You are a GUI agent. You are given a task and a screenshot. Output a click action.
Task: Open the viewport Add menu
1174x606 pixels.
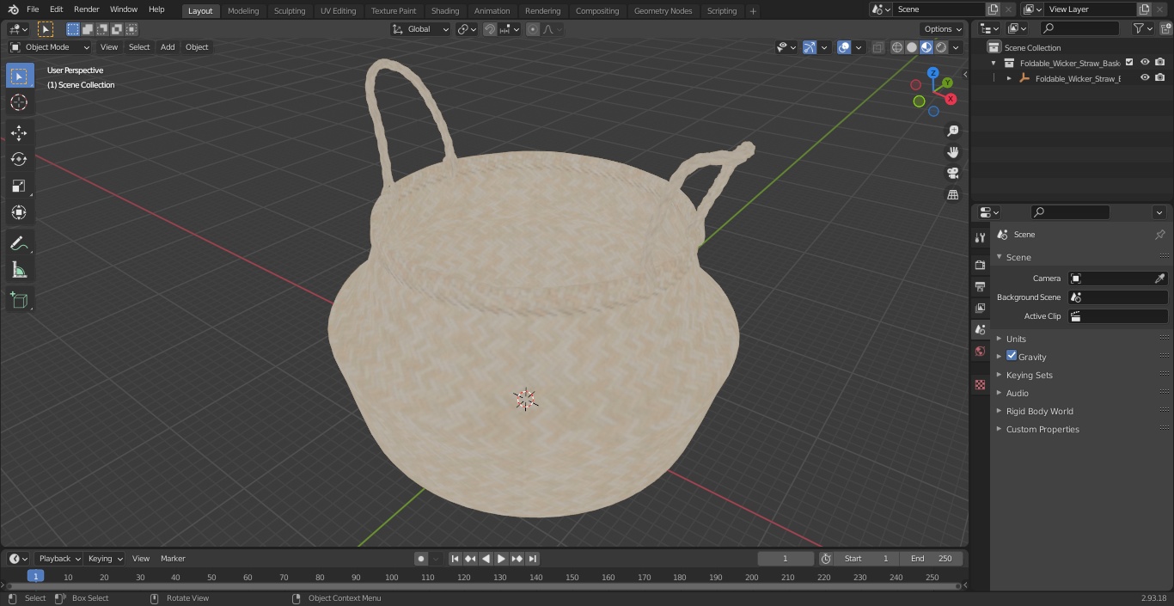(168, 47)
